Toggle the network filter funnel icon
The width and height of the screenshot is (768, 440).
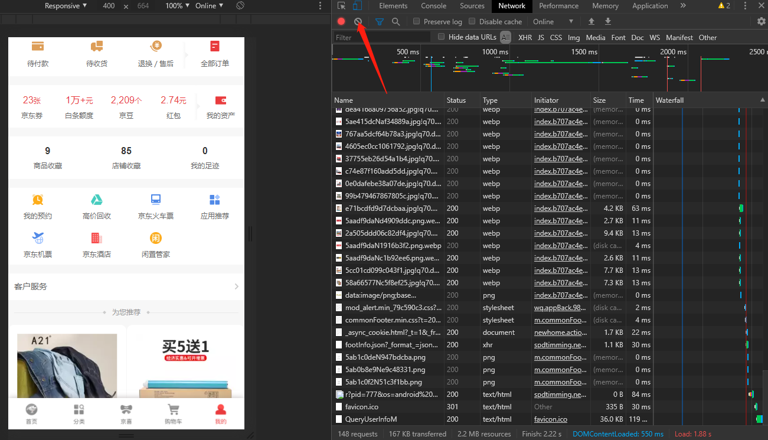380,22
